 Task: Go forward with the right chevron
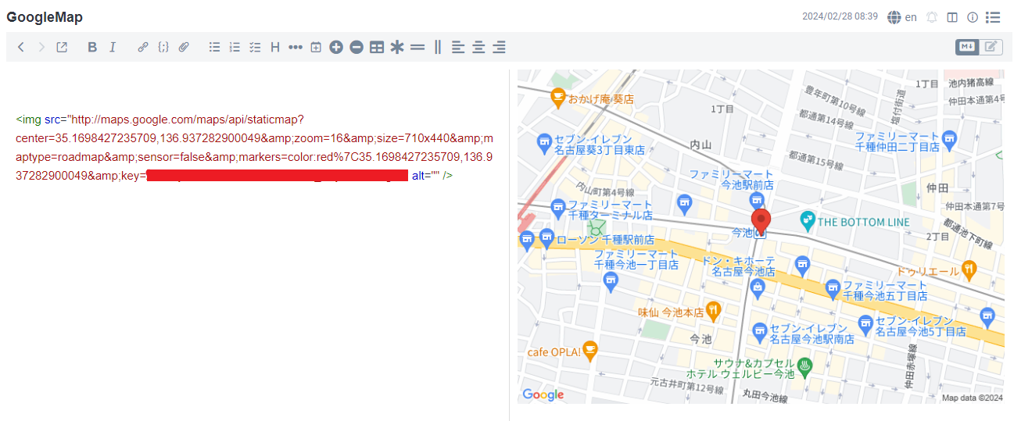pyautogui.click(x=41, y=47)
